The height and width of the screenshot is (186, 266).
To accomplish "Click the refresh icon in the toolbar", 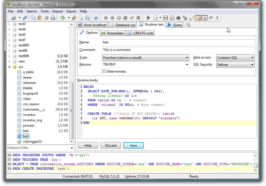I will [62, 18].
